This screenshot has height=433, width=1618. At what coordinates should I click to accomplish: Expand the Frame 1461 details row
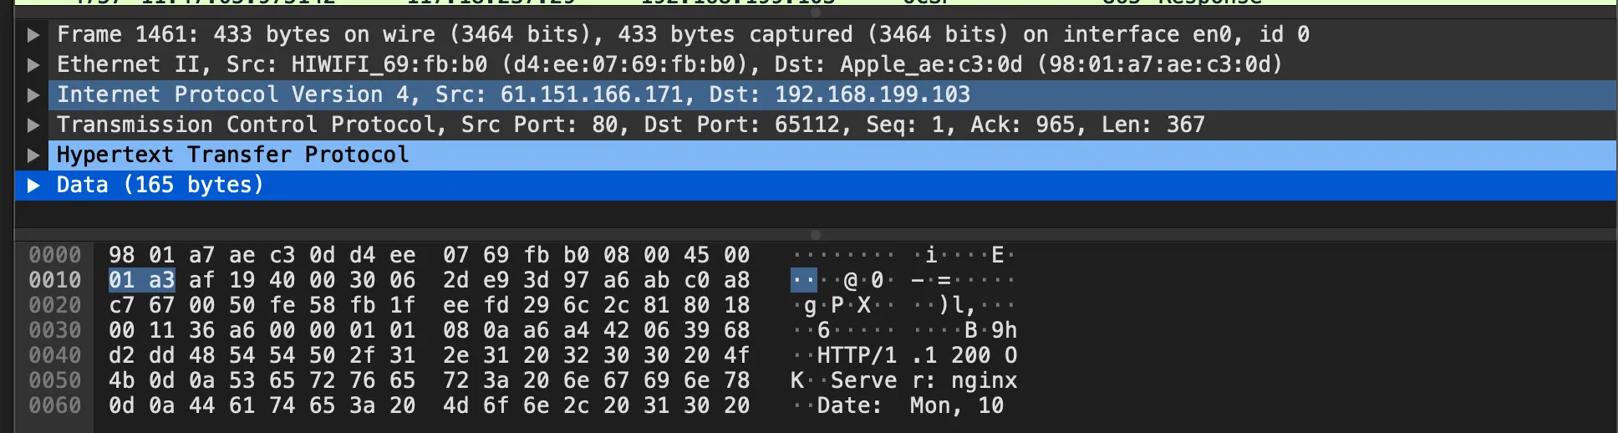click(x=33, y=35)
